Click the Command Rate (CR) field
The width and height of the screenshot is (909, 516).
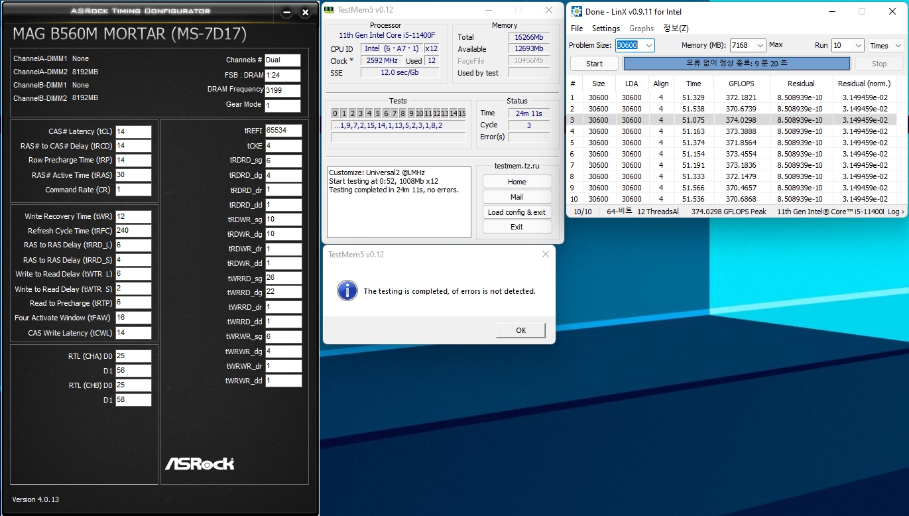tap(133, 190)
